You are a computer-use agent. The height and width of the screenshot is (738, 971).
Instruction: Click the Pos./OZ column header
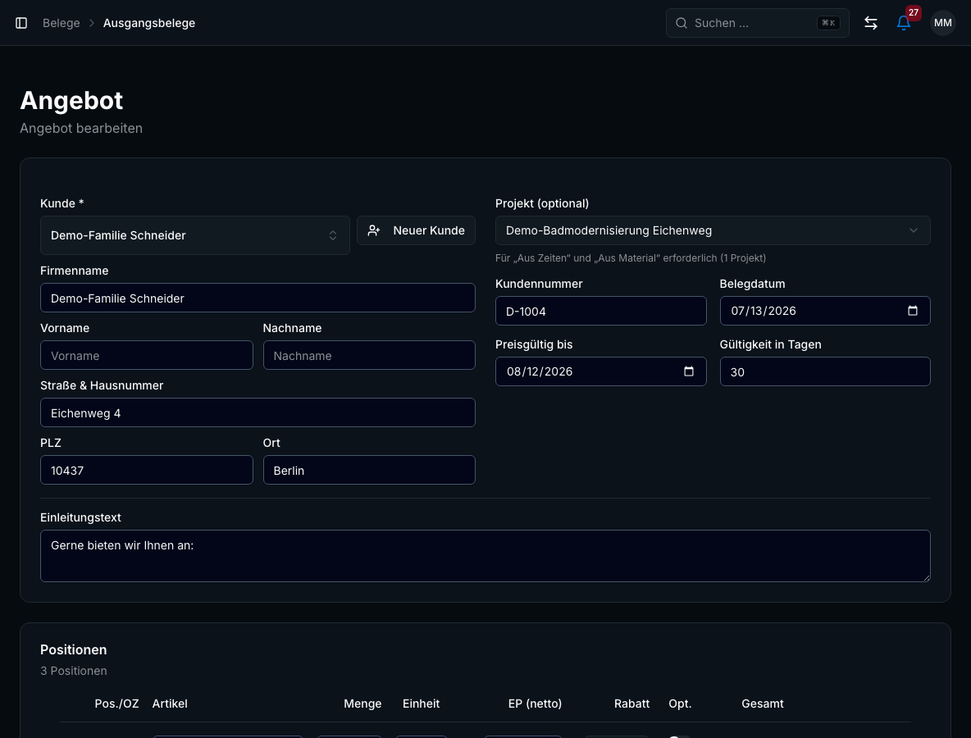click(116, 704)
